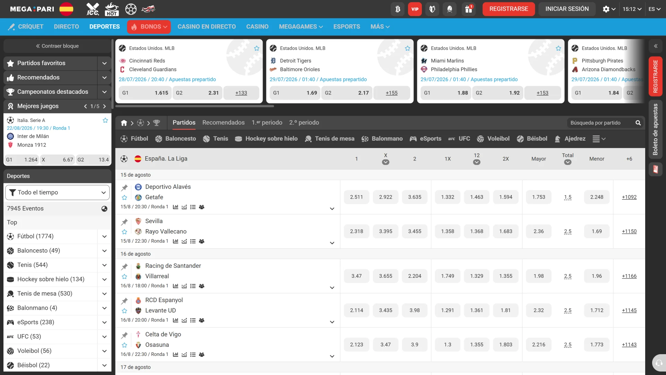This screenshot has height=375, width=666.
Task: Open the shield icon in header
Action: click(x=432, y=9)
